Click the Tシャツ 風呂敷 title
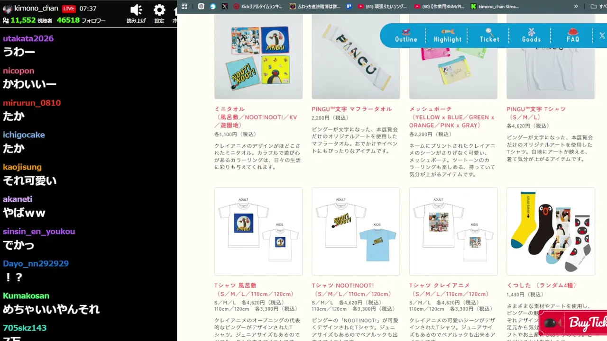The height and width of the screenshot is (341, 607). [x=254, y=290]
